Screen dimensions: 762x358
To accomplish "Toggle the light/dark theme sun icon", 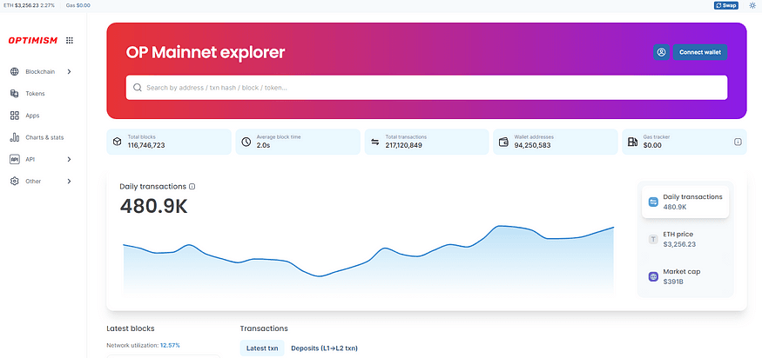I will click(752, 5).
